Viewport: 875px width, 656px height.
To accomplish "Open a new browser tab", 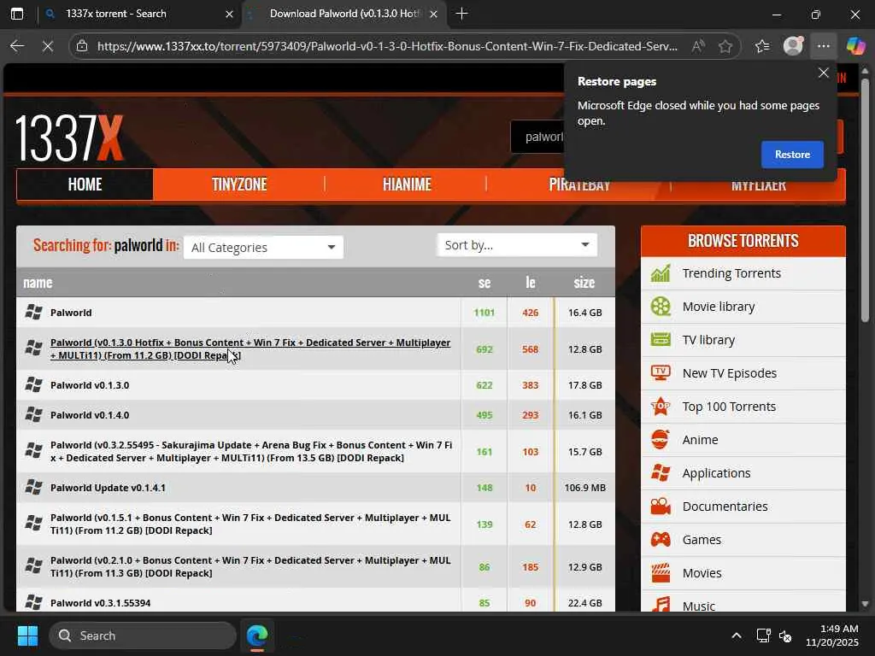I will pos(461,14).
